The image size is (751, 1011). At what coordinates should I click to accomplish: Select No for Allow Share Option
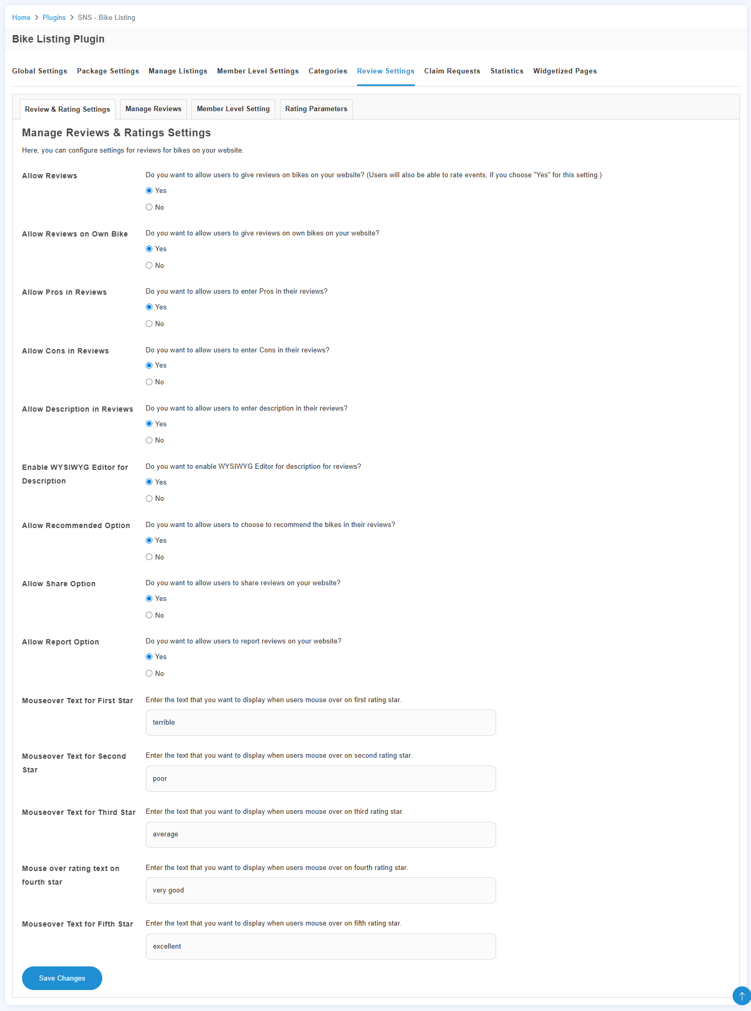[149, 615]
